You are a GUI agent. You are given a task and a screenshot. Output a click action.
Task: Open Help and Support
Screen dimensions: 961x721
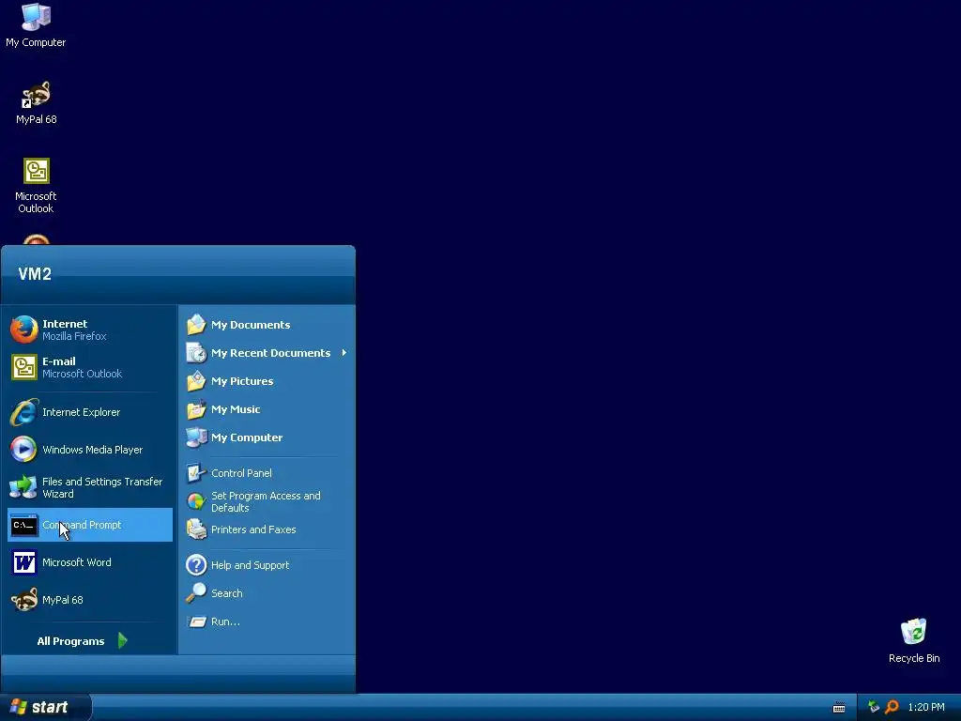[x=266, y=564]
